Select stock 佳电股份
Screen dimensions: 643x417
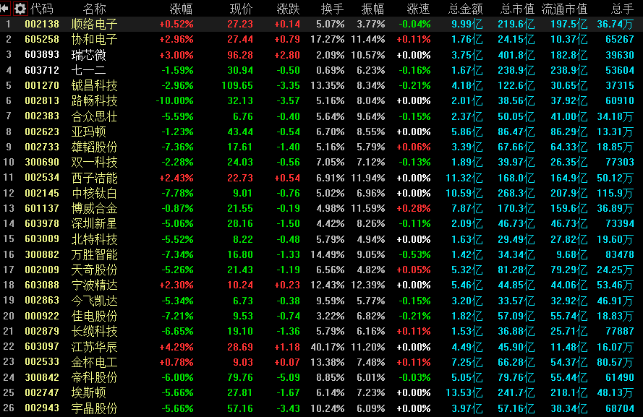pyautogui.click(x=94, y=316)
